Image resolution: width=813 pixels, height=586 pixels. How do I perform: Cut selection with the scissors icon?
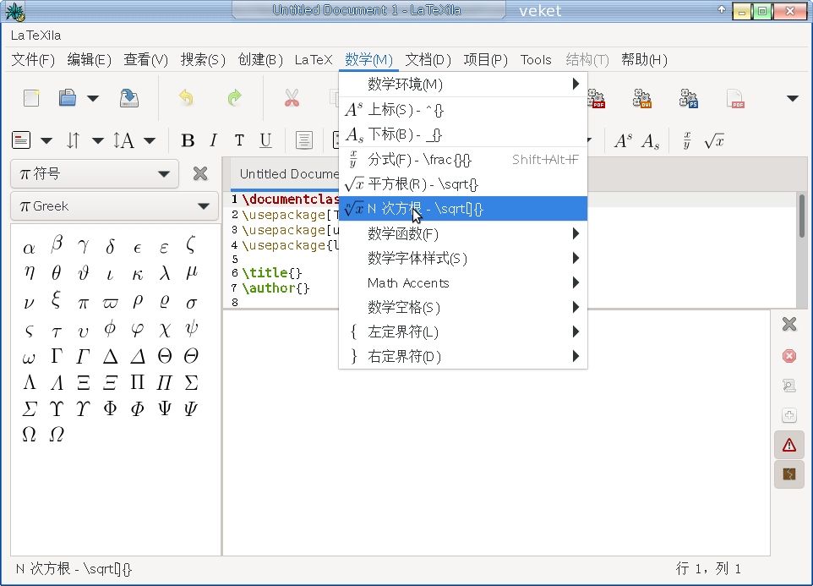click(292, 97)
